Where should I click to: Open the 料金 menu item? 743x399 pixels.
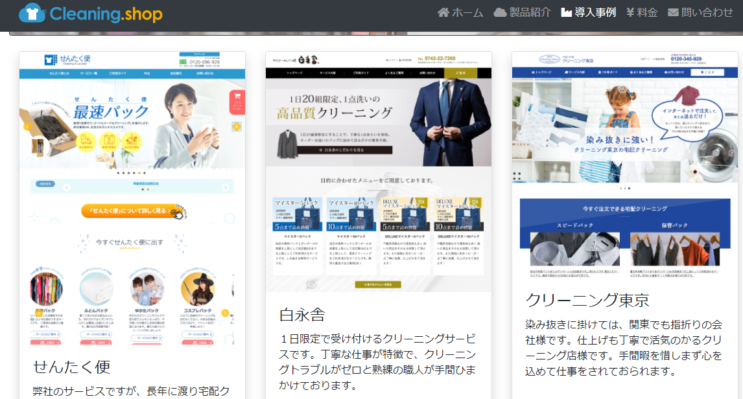point(642,12)
